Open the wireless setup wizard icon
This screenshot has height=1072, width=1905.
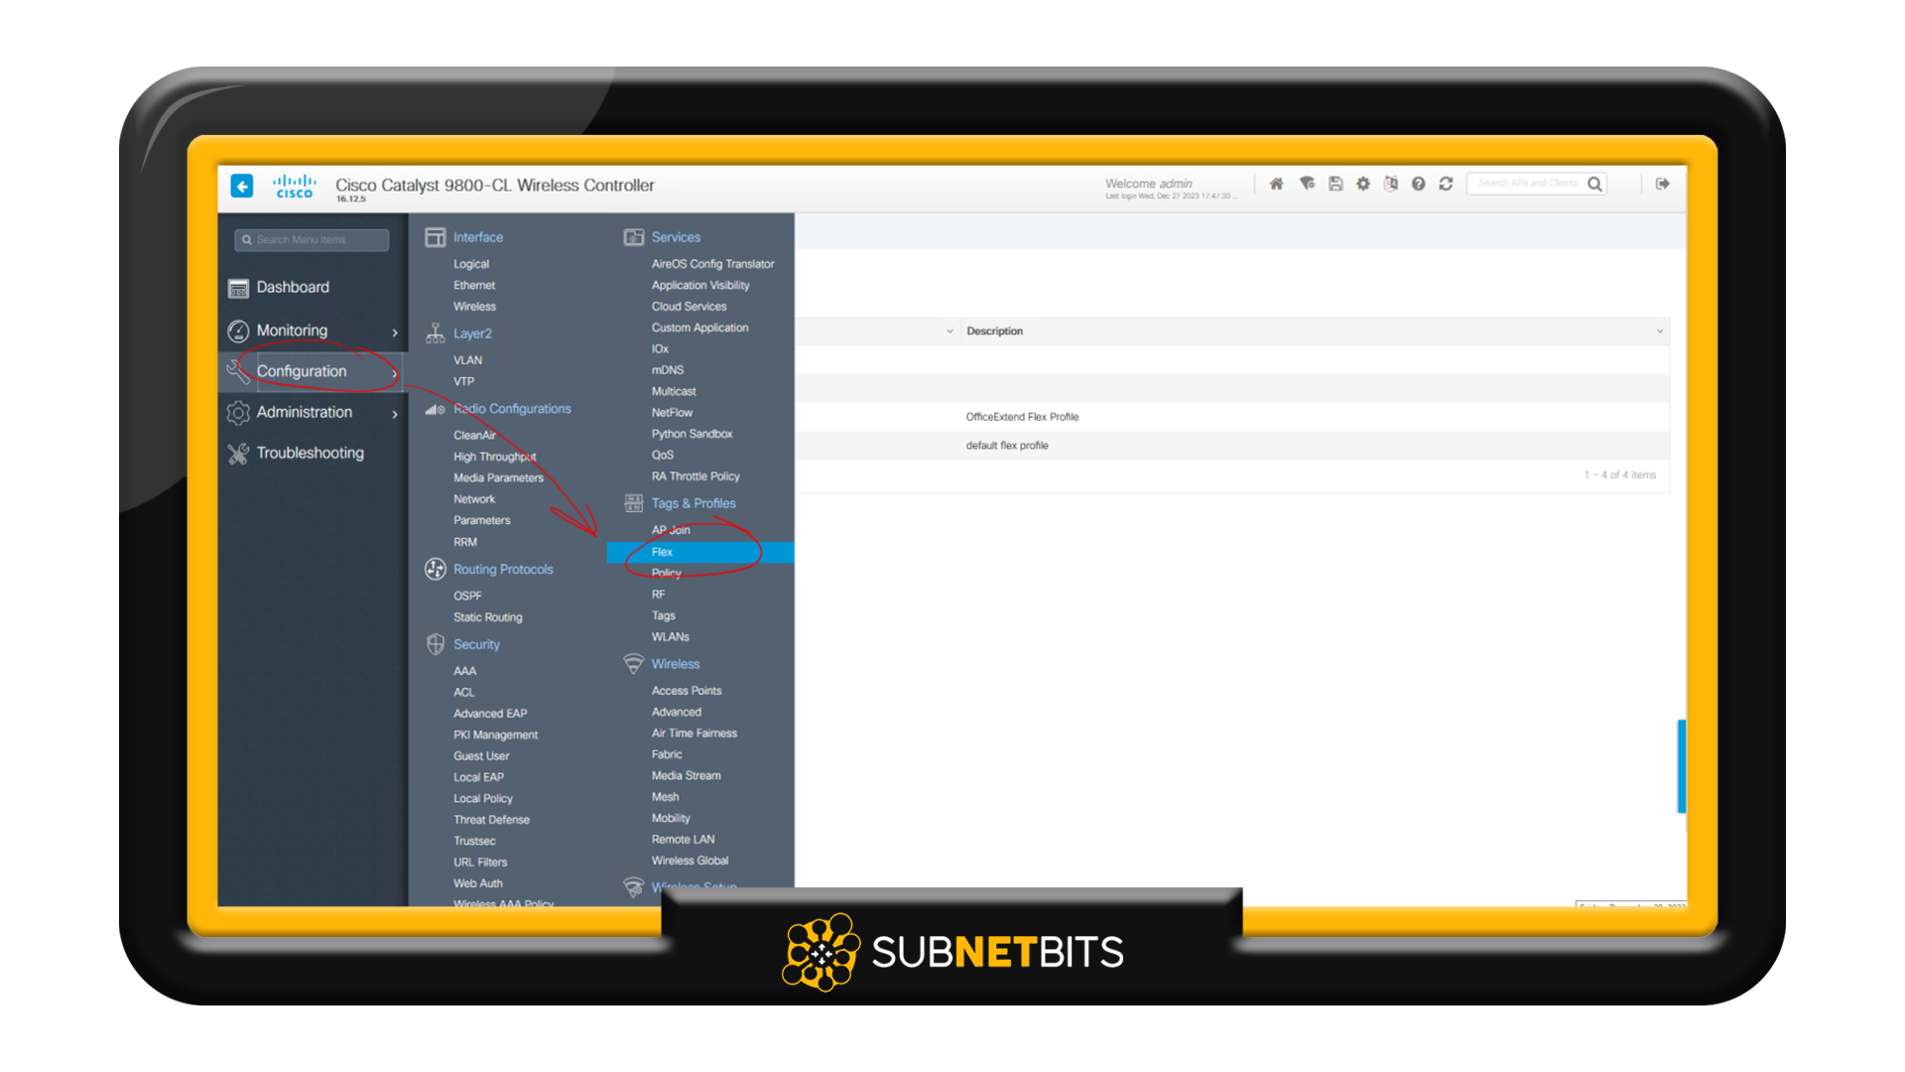[1307, 184]
